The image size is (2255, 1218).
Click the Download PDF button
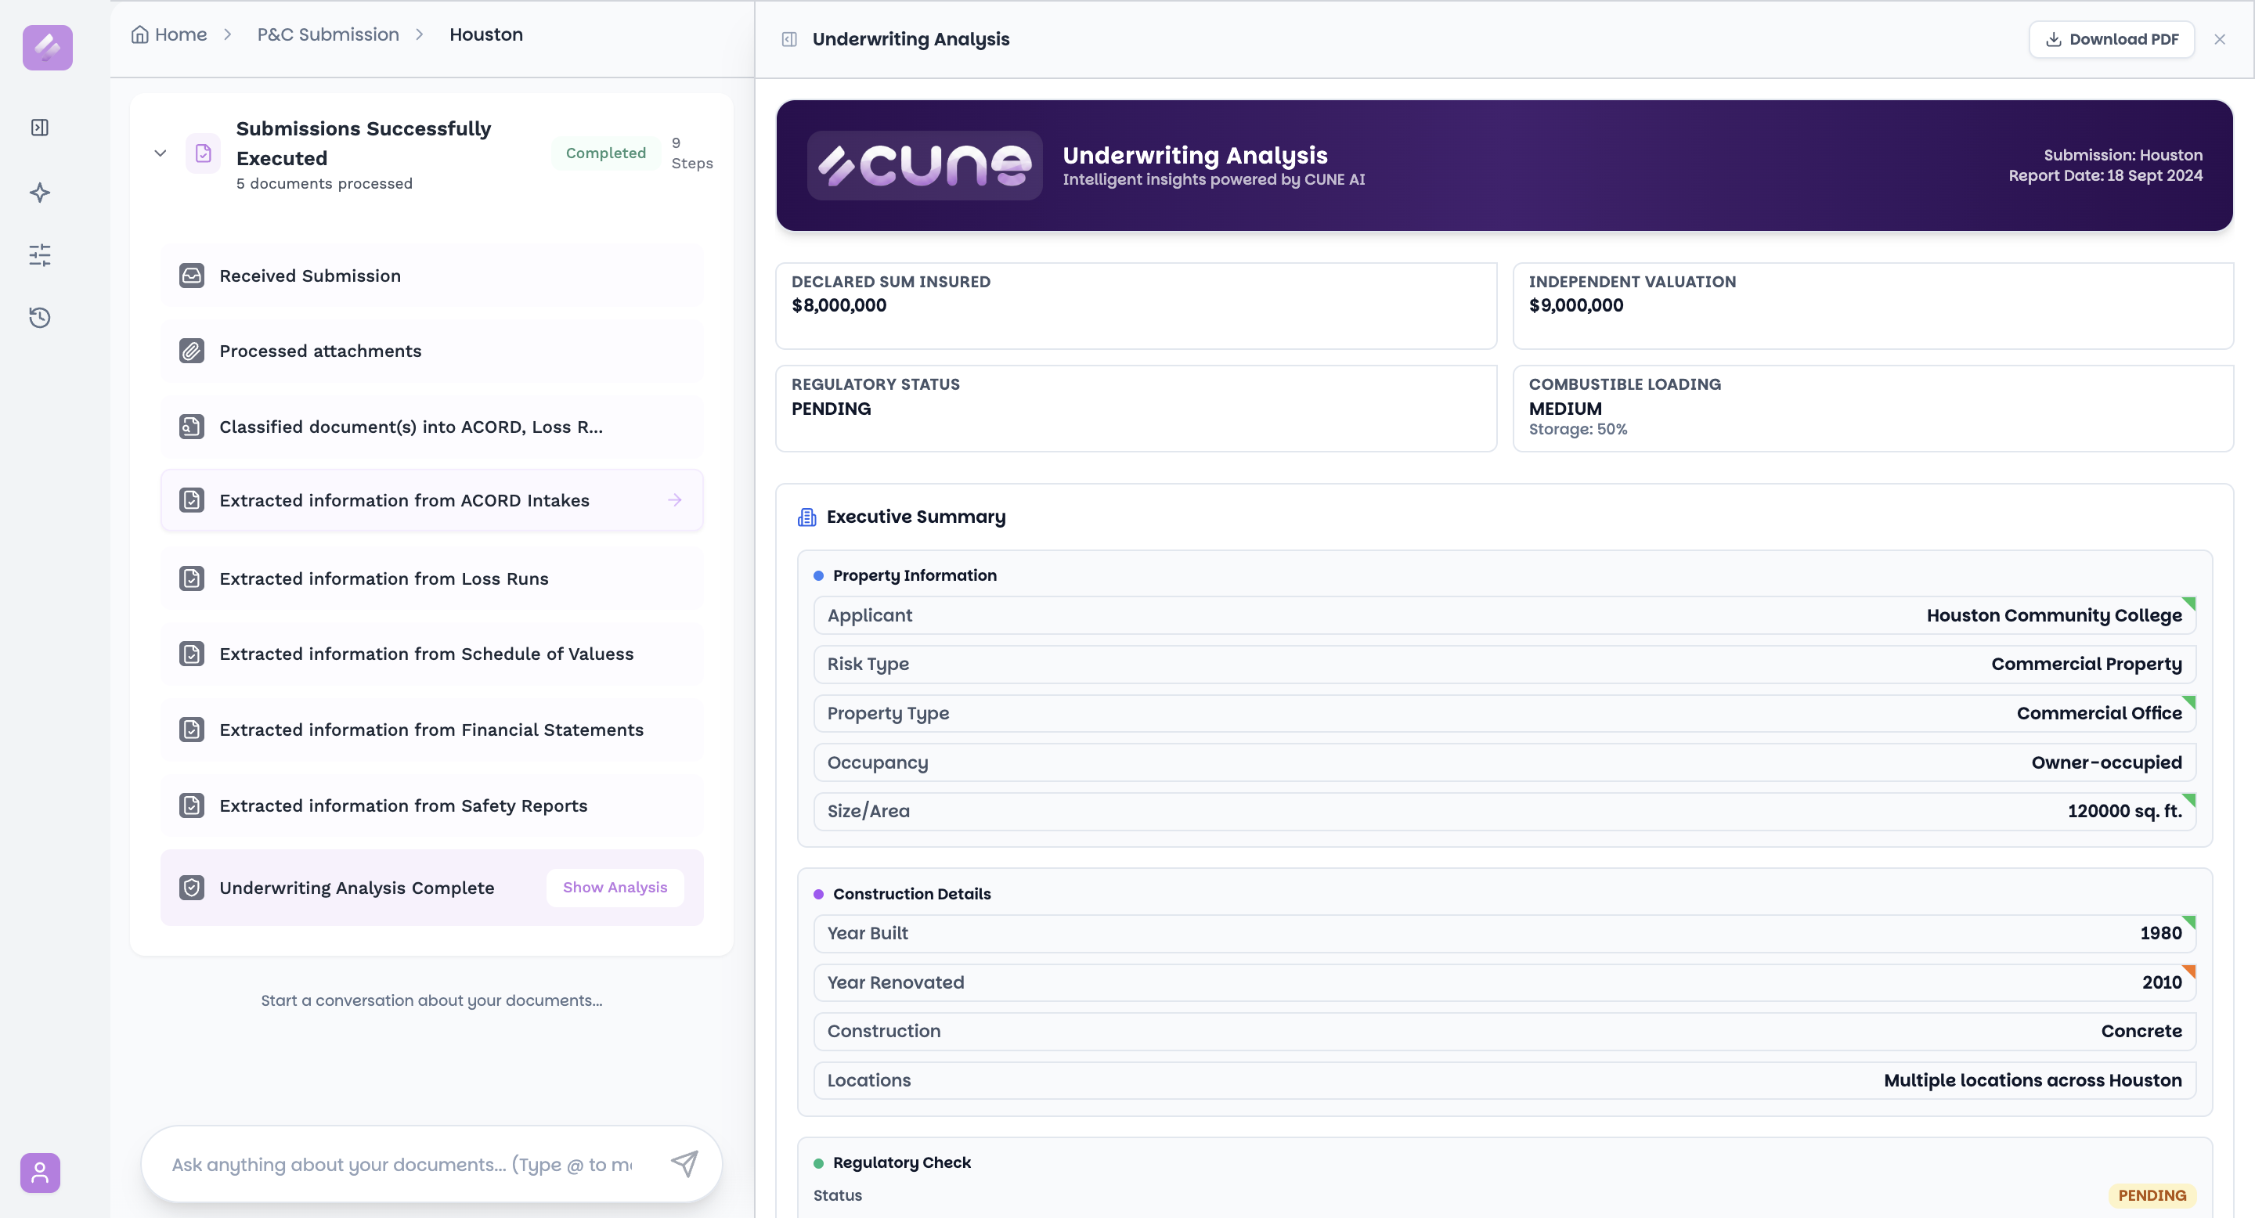pyautogui.click(x=2112, y=38)
